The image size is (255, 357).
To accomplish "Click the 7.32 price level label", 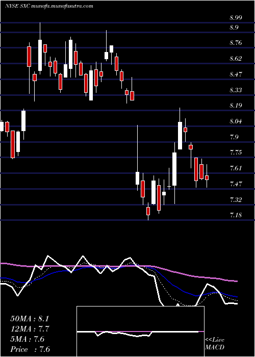I will [236, 200].
